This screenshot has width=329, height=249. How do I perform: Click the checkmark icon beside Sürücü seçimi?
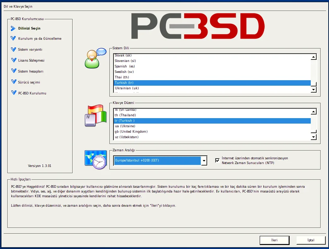tap(13, 82)
